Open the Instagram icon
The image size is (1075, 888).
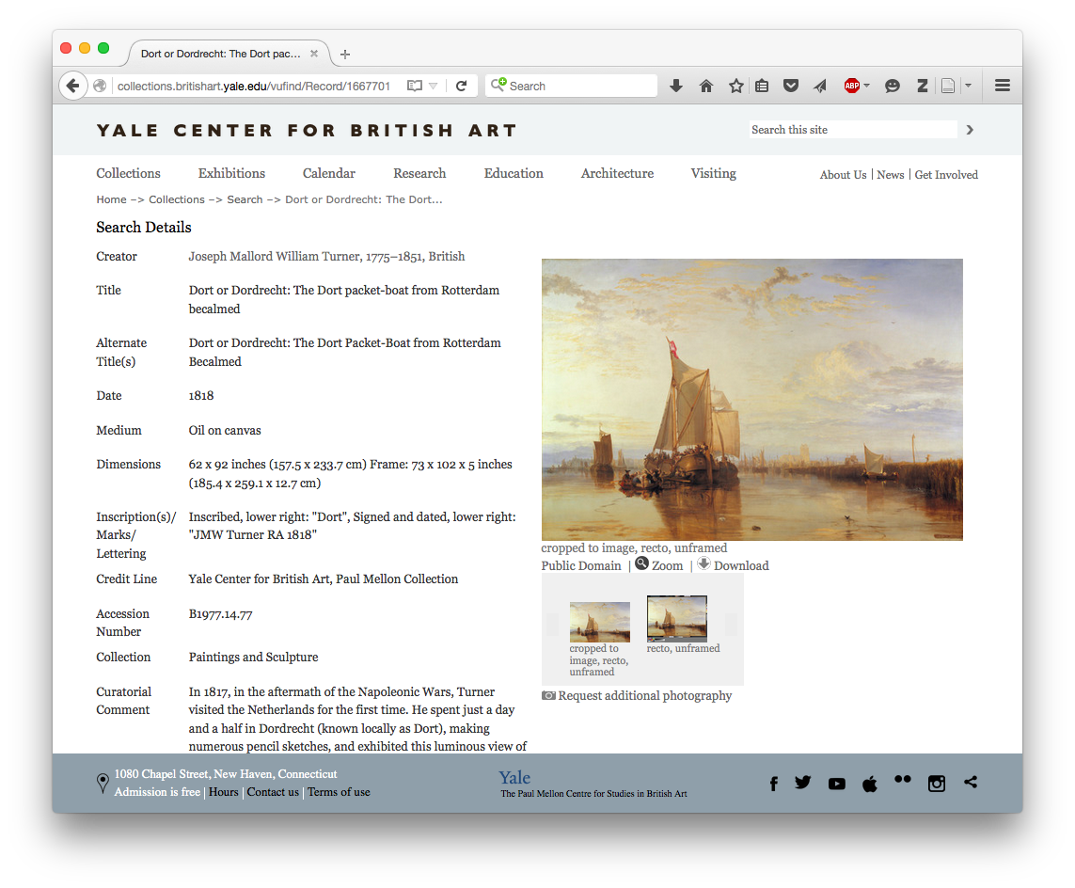point(937,784)
